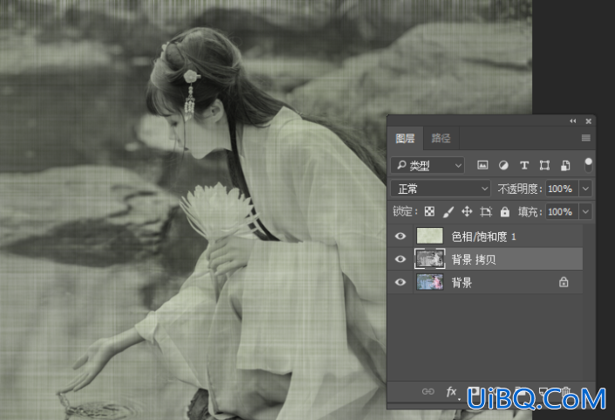Click the 填充 value field
The height and width of the screenshot is (420, 615).
tap(562, 212)
